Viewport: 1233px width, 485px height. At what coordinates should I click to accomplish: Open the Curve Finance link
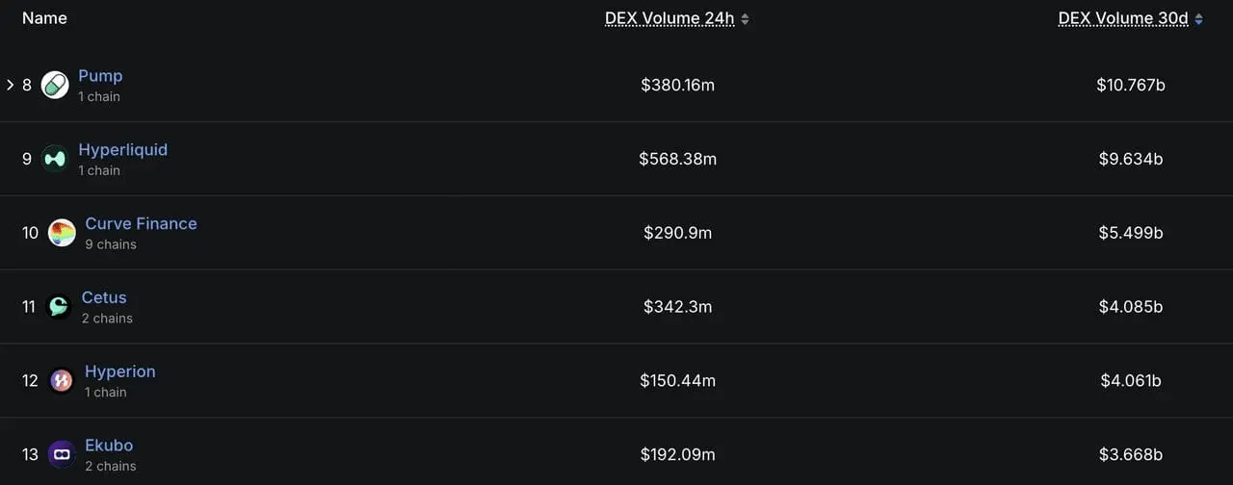(141, 223)
